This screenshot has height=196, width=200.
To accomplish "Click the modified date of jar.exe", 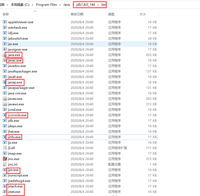I will (82, 44).
